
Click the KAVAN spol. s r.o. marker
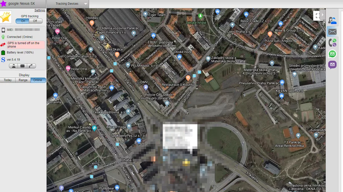point(282,96)
